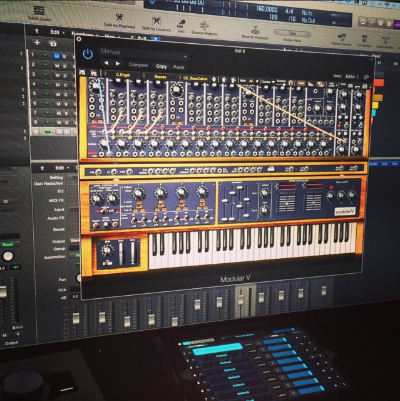Click the plugin link chain icon
This screenshot has height=401, width=400.
(367, 77)
